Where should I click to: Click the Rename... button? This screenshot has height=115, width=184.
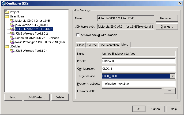167,18
